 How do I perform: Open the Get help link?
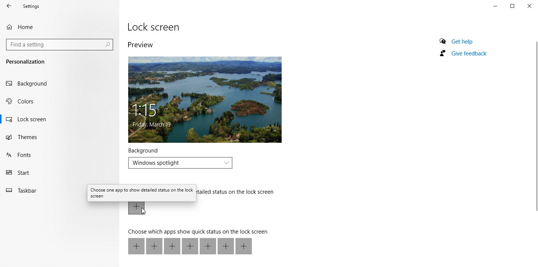[x=462, y=42]
